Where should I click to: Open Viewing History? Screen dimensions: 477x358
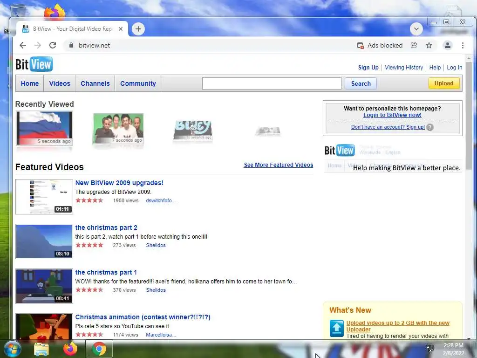(x=404, y=68)
